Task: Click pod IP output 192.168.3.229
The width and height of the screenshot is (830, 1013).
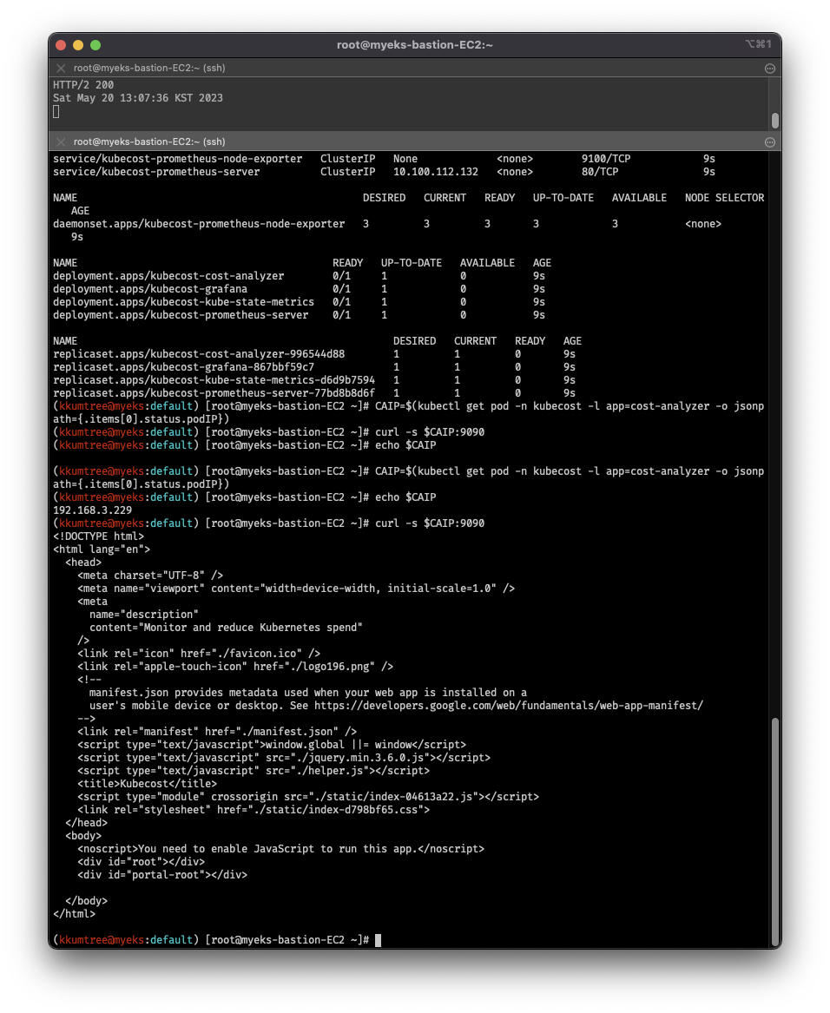Action: pyautogui.click(x=92, y=510)
